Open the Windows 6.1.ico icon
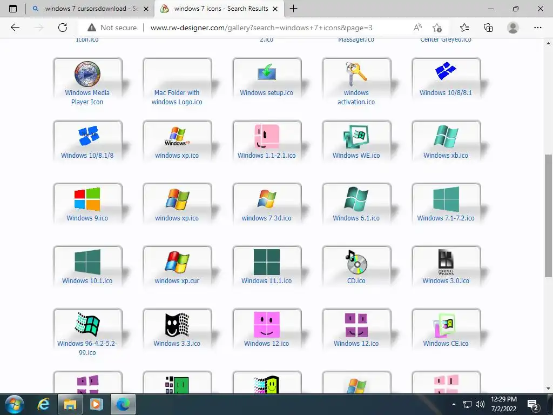Screen dimensions: 553x415 [x=356, y=199]
